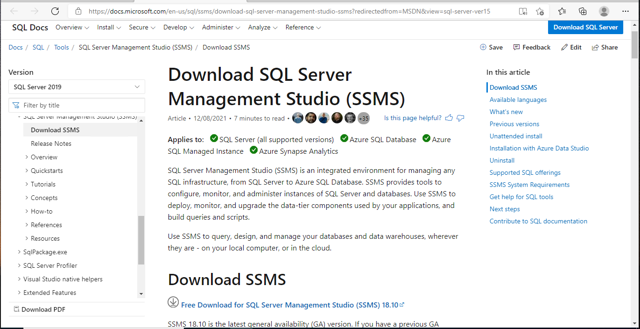Click the tree panel scrollbar thumb
The height and width of the screenshot is (329, 640).
tap(141, 240)
